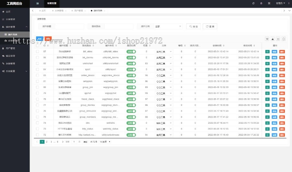Click the green run icon for row 74
This screenshot has height=172, width=292.
(x=267, y=123)
